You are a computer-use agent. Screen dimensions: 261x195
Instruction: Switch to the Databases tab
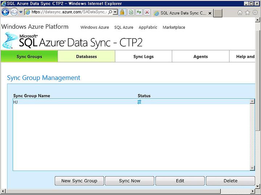[x=86, y=56]
